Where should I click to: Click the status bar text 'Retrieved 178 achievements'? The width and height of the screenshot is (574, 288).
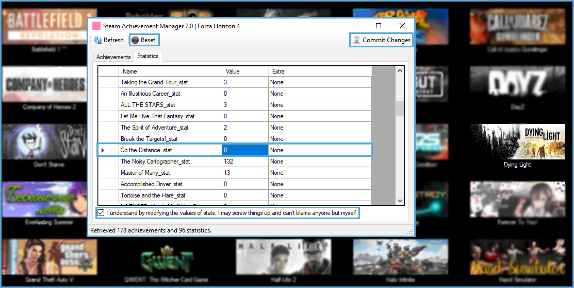[x=151, y=230]
